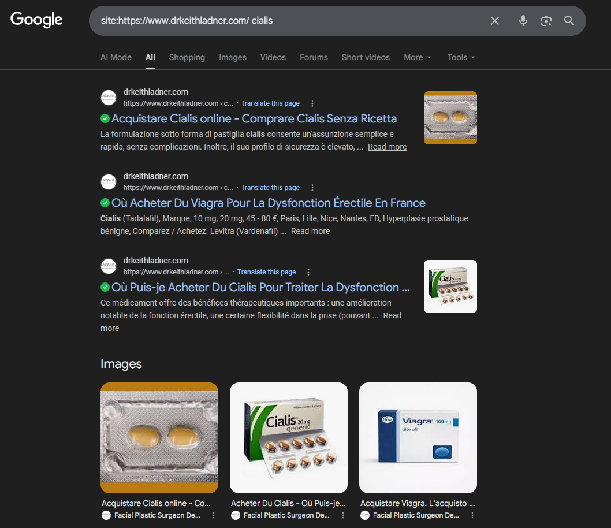Click Translate this page for Où Acheter Du Viagra
The height and width of the screenshot is (528, 611).
[270, 188]
